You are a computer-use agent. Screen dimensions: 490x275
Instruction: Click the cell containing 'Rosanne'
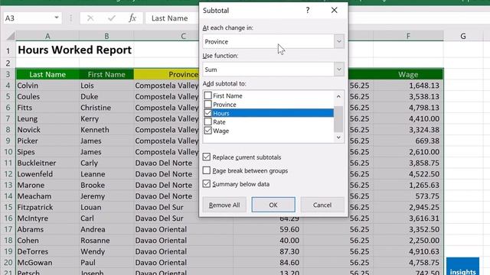click(106, 241)
